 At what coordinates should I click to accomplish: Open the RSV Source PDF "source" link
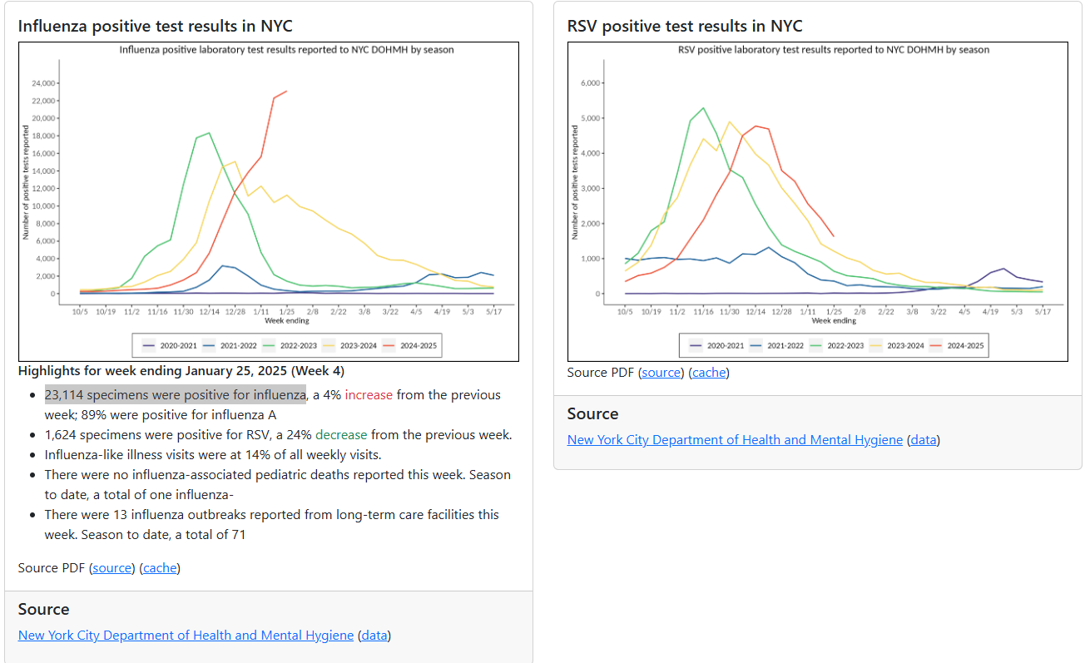pyautogui.click(x=661, y=373)
